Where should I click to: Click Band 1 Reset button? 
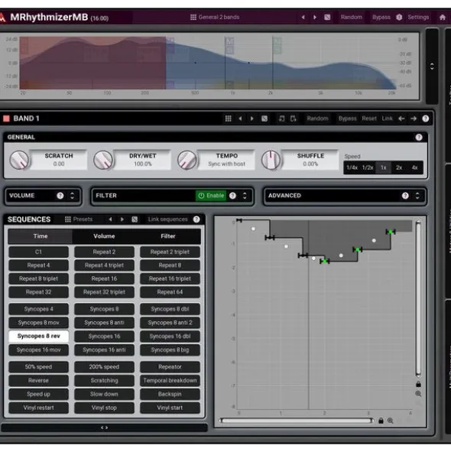point(369,119)
